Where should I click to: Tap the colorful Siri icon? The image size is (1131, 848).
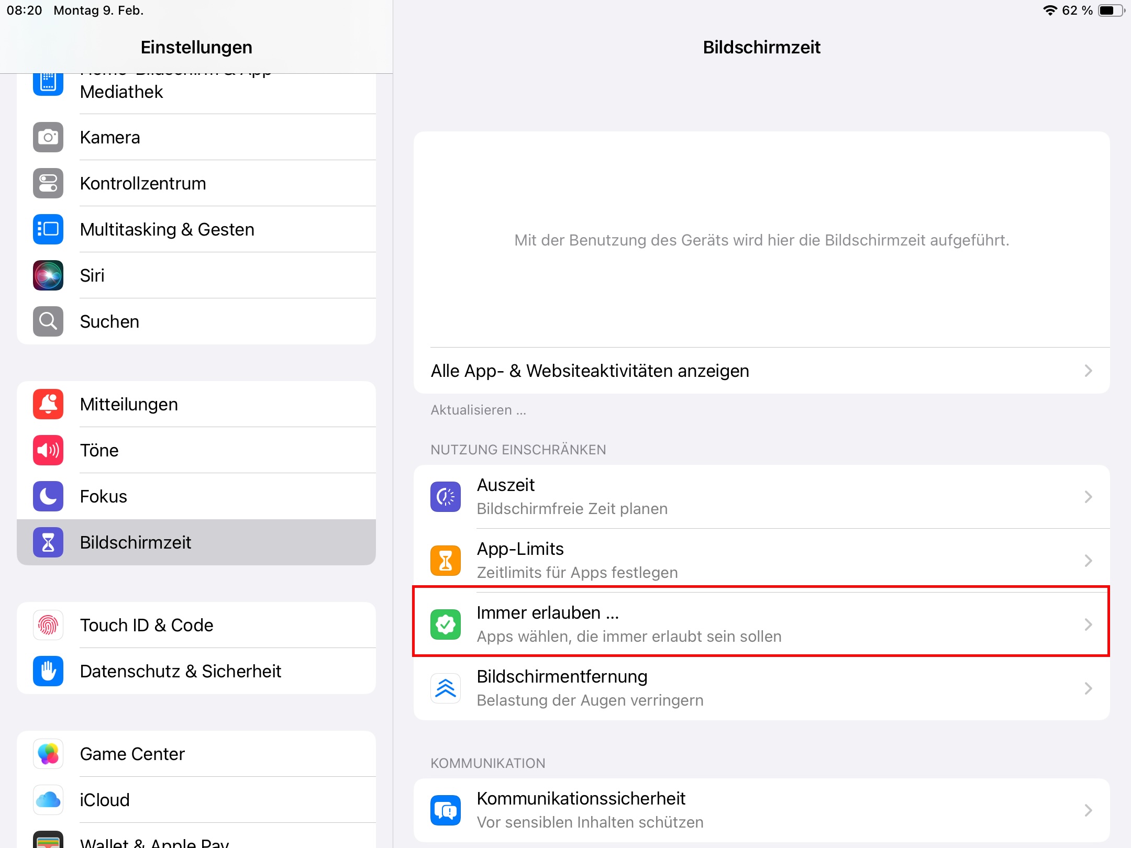[x=48, y=275]
